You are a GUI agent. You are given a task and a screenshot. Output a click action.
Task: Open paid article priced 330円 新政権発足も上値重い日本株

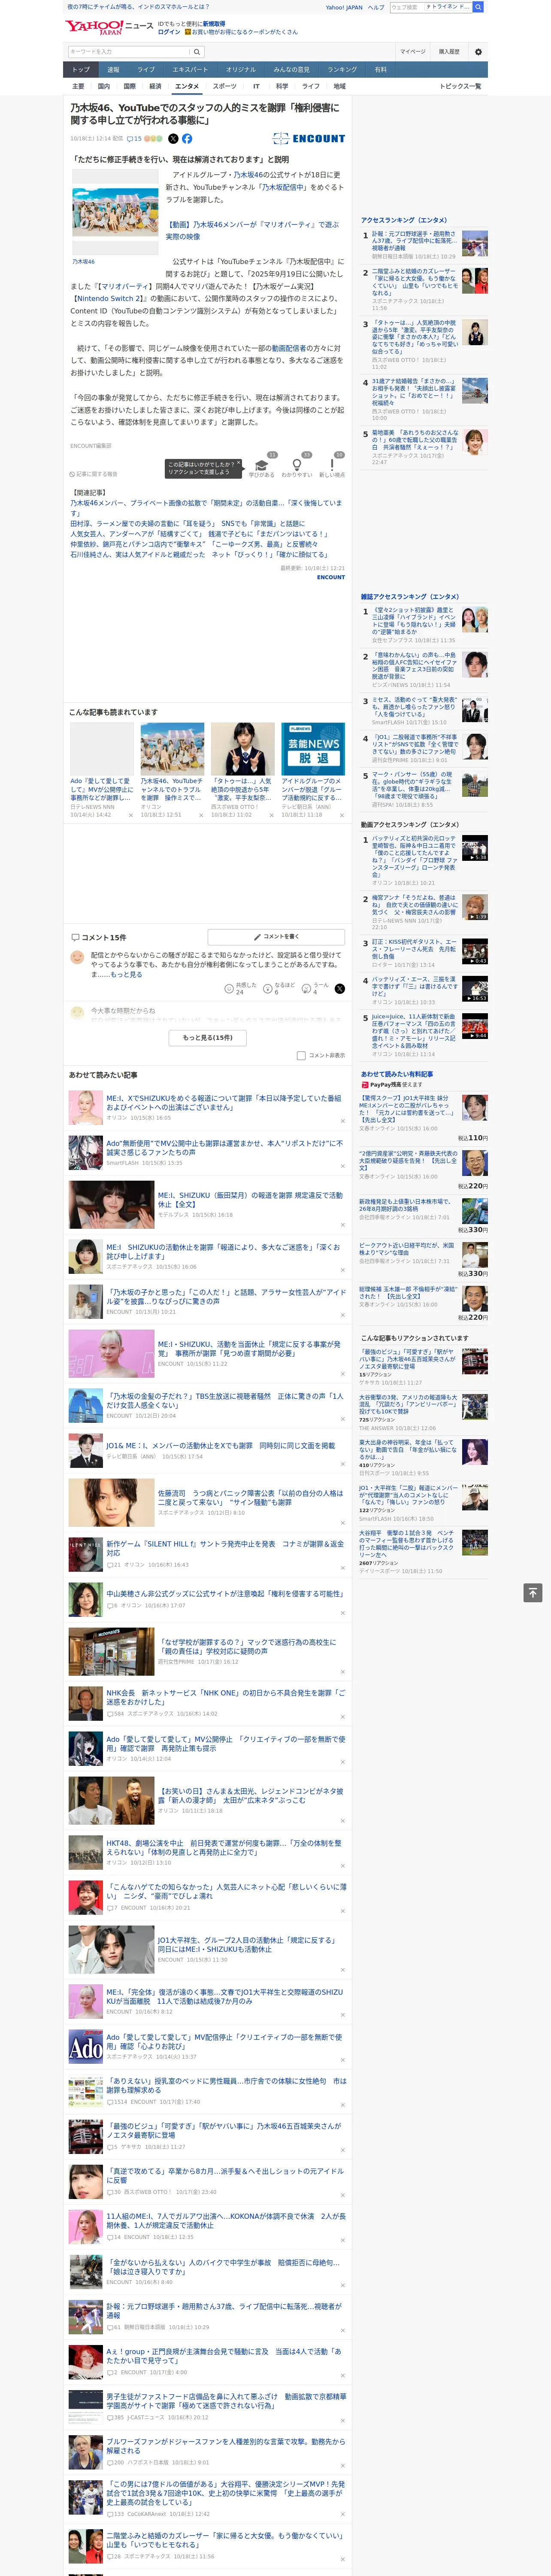pos(405,1205)
